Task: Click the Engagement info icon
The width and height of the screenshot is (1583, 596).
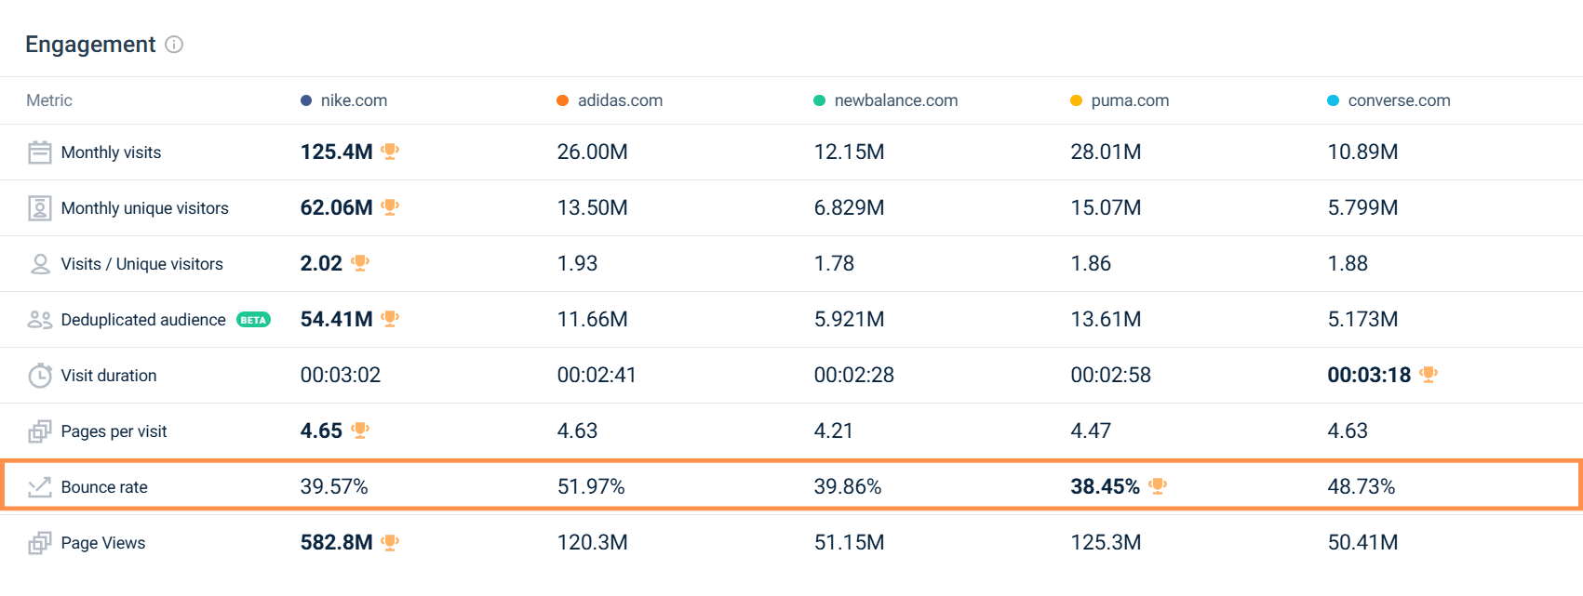Action: pos(174,45)
